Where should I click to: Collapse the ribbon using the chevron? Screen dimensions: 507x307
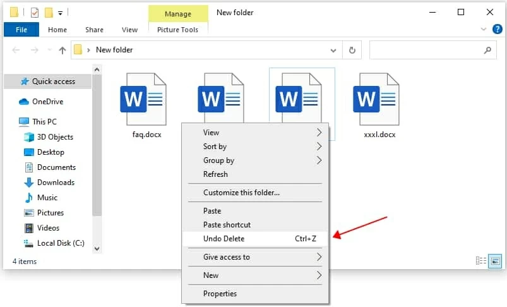click(483, 29)
